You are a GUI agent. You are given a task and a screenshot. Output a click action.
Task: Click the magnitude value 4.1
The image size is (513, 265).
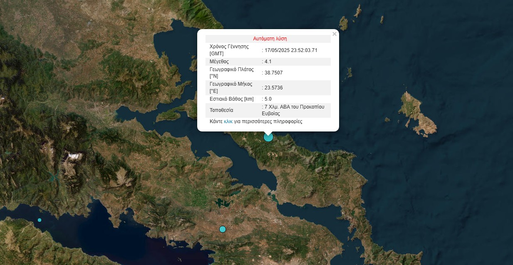(268, 62)
